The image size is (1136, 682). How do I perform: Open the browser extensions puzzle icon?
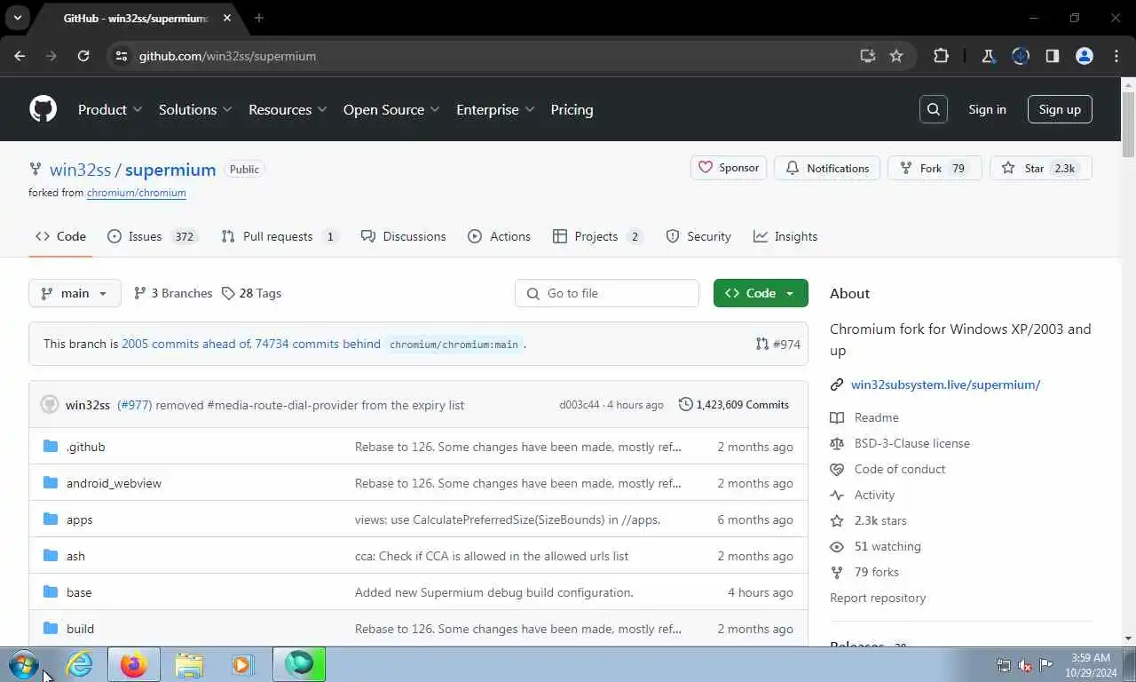tap(942, 56)
